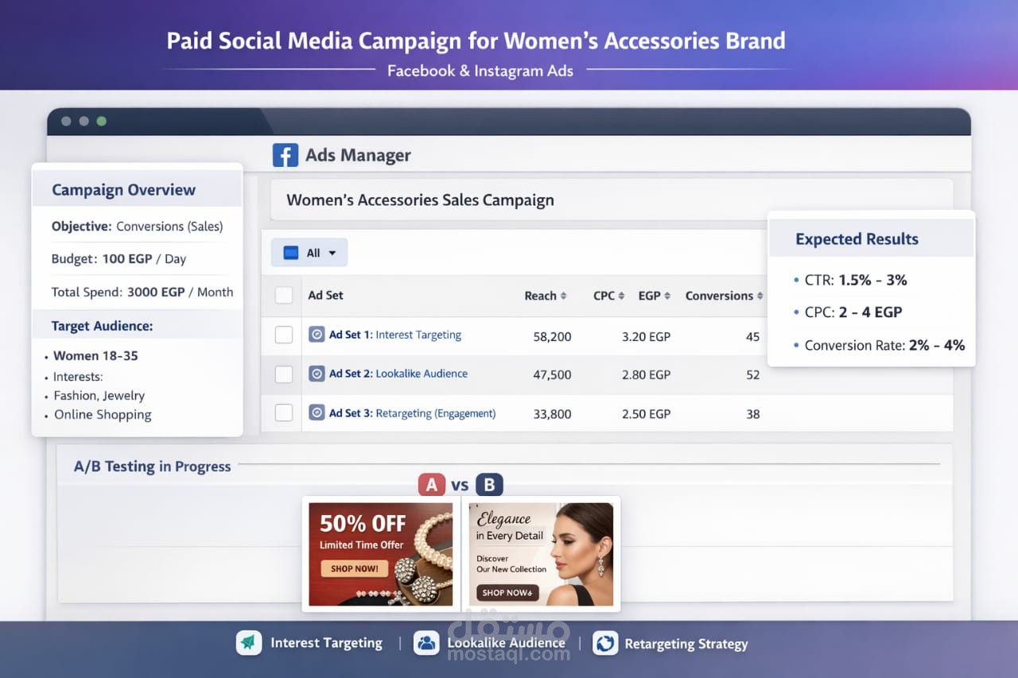Select the Retargeting Strategy circular arrow icon
This screenshot has width=1018, height=678.
(605, 643)
